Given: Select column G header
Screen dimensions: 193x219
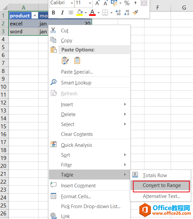Looking at the screenshot, I should pos(184,8).
